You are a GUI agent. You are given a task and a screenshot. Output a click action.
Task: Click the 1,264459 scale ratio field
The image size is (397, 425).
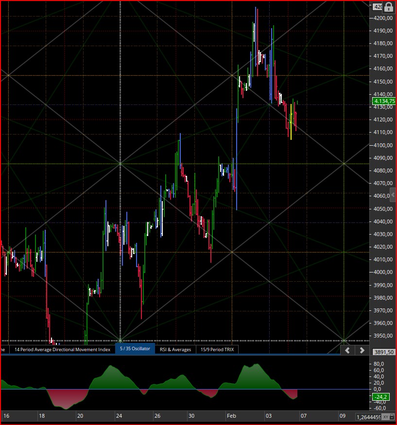tap(368, 417)
